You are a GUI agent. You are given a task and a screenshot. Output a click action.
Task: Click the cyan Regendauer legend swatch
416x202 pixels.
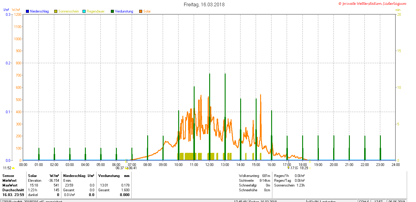click(84, 11)
